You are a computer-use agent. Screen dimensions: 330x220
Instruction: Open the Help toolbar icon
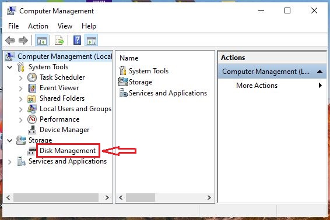point(77,40)
